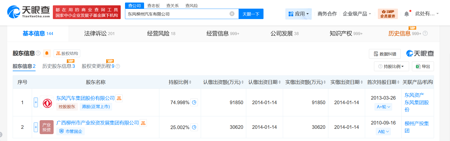Image resolution: width=450 pixels, height=141 pixels.
Task: Open the 柳州产投集团 related link
Action: pyautogui.click(x=417, y=127)
